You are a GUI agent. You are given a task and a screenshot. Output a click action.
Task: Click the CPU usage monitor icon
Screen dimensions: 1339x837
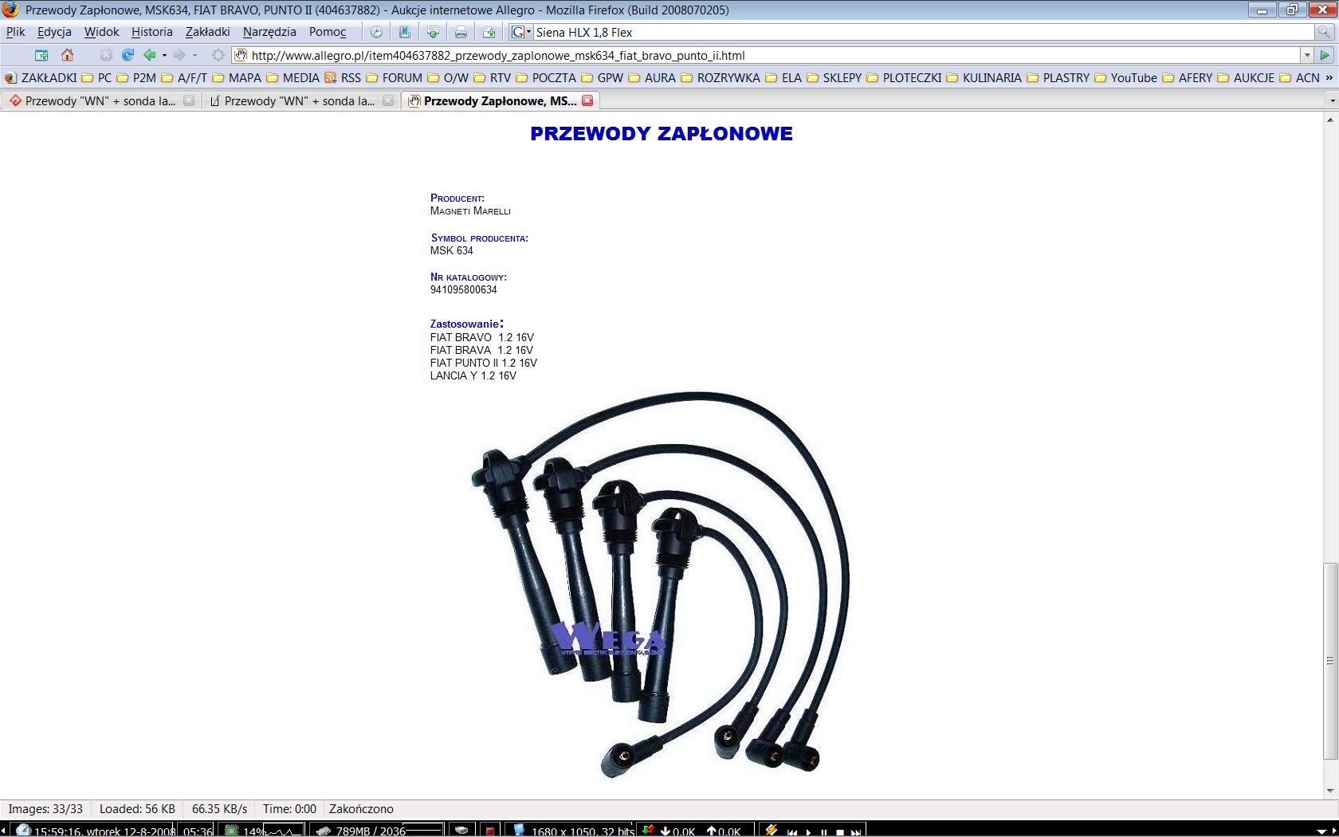pos(231,831)
